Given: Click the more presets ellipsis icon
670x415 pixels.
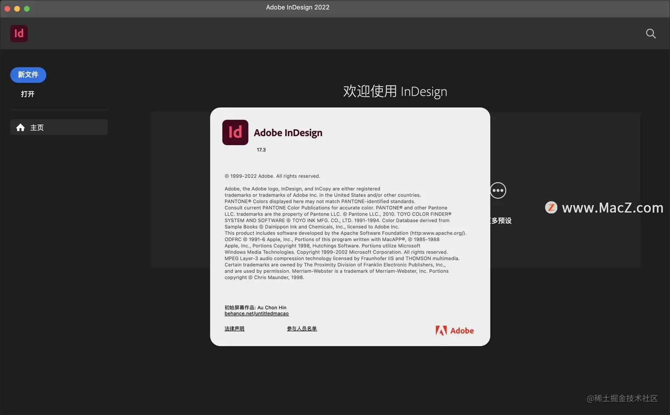Looking at the screenshot, I should coord(498,190).
